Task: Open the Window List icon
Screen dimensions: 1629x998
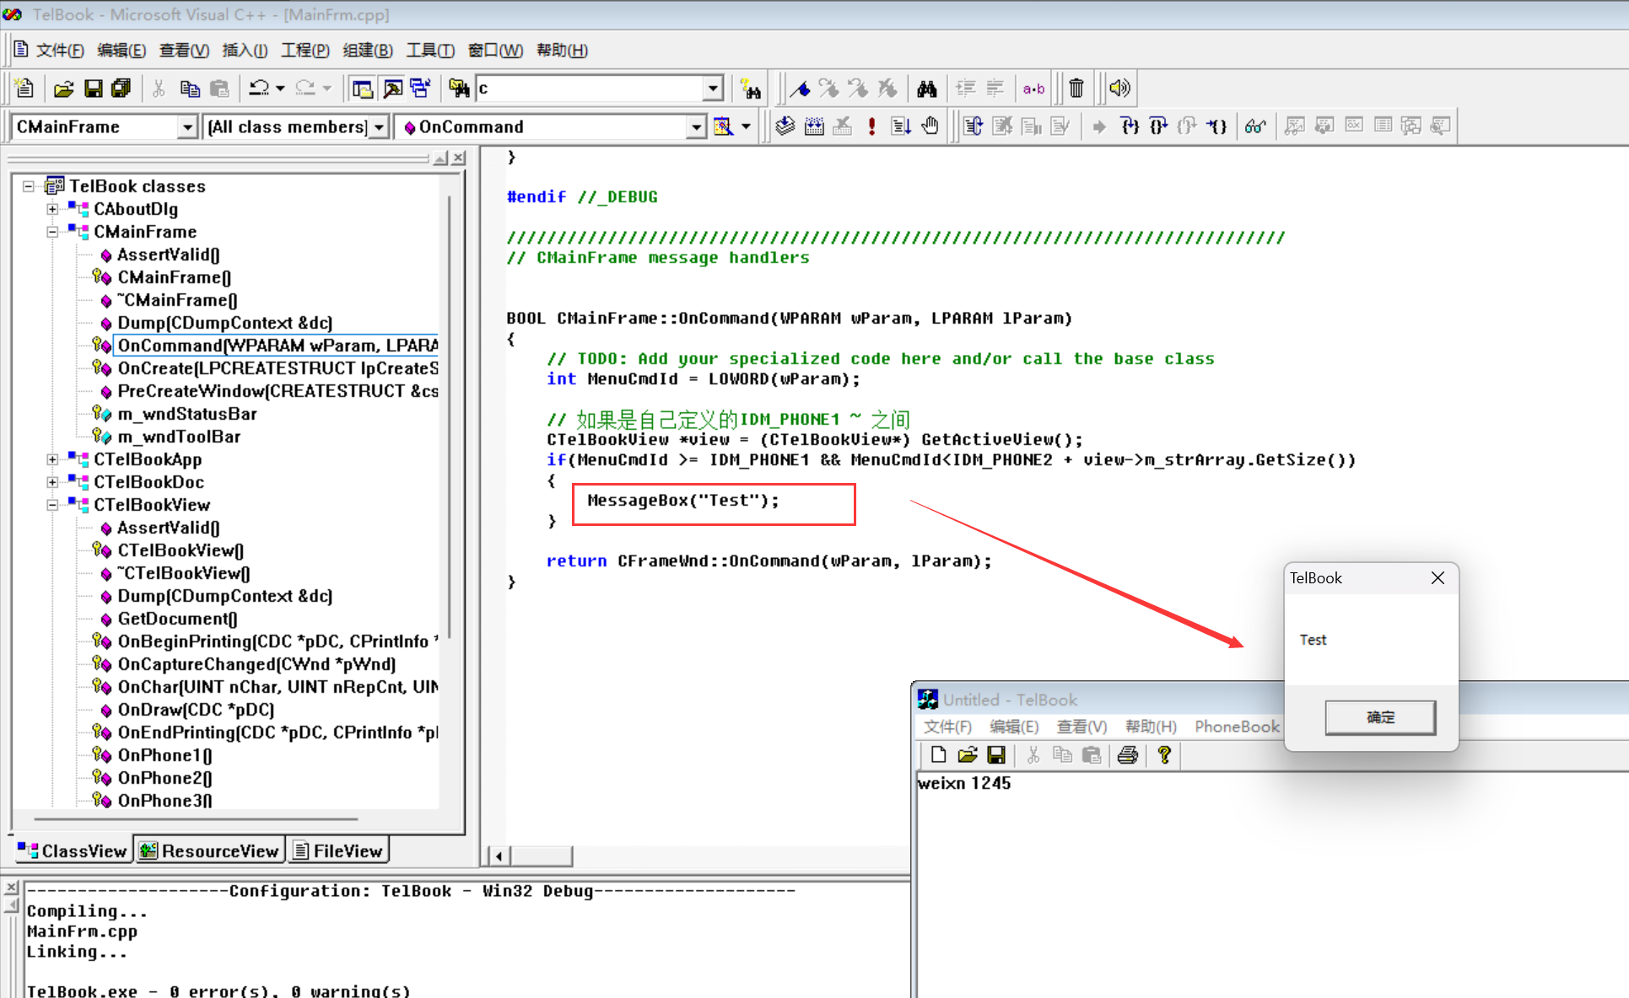Action: 420,88
